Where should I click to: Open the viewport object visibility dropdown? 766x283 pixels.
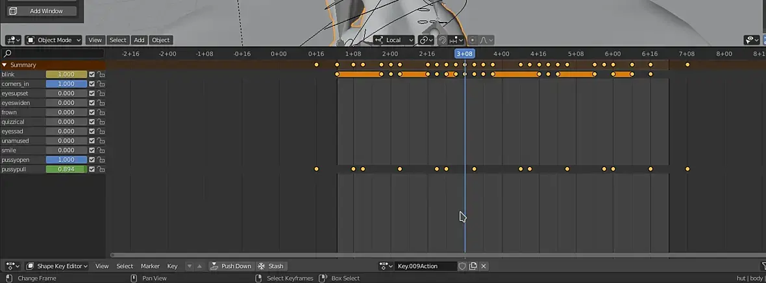[752, 40]
